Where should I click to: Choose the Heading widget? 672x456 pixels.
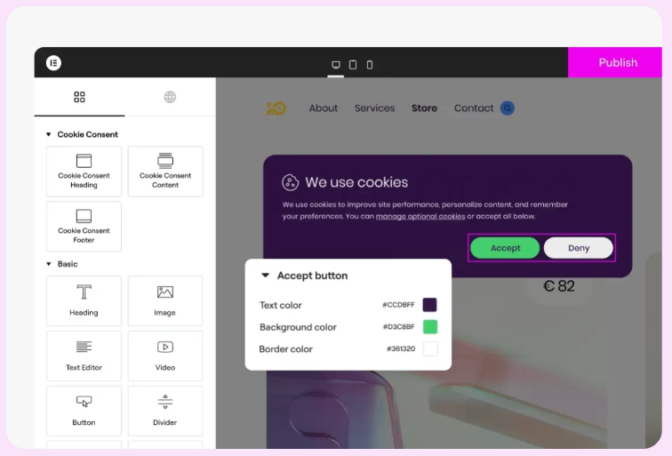(84, 300)
